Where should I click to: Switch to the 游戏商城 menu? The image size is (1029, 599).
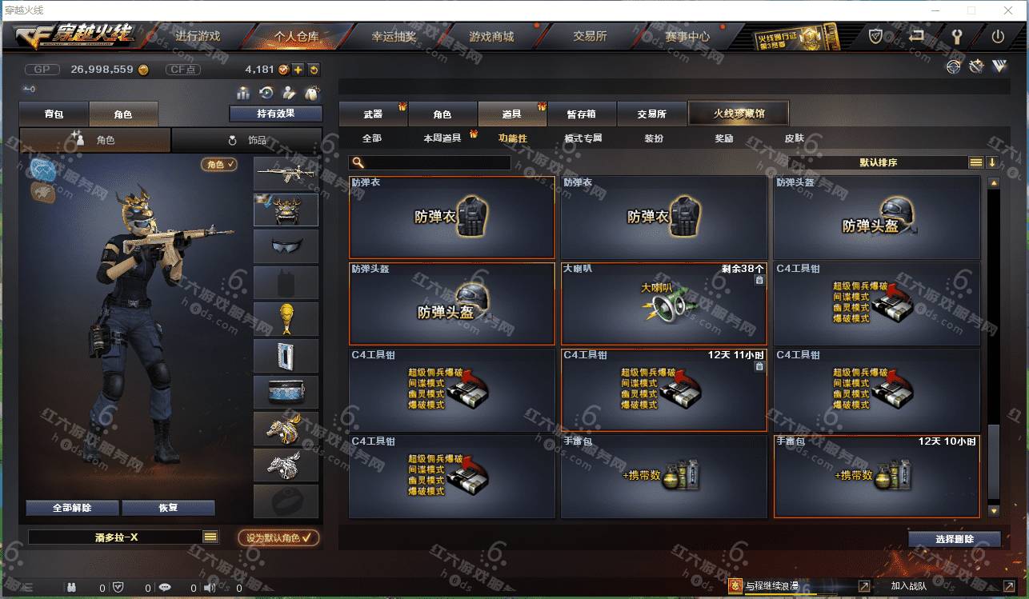[491, 37]
